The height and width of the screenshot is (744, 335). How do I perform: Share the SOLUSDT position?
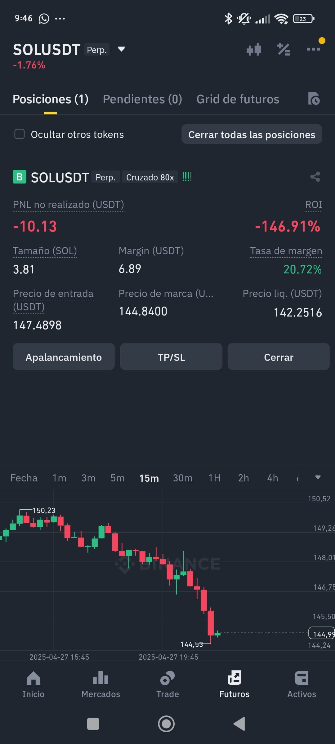pos(315,177)
